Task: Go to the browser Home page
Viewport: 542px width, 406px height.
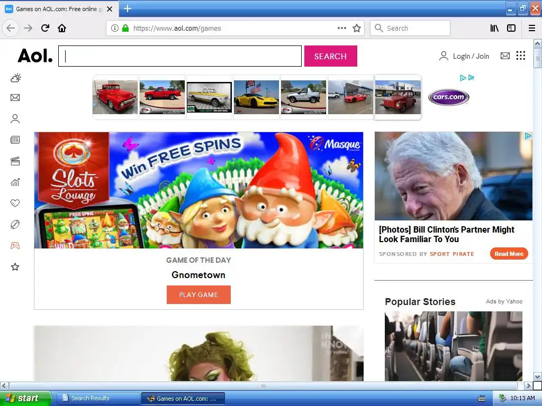Action: coord(62,28)
